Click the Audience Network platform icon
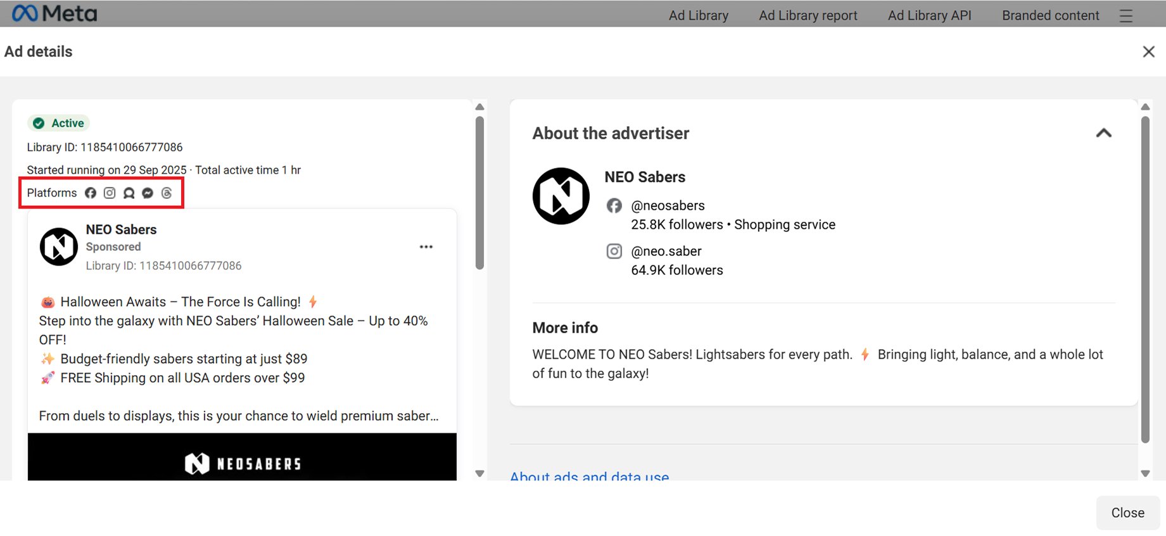This screenshot has height=536, width=1166. 129,193
